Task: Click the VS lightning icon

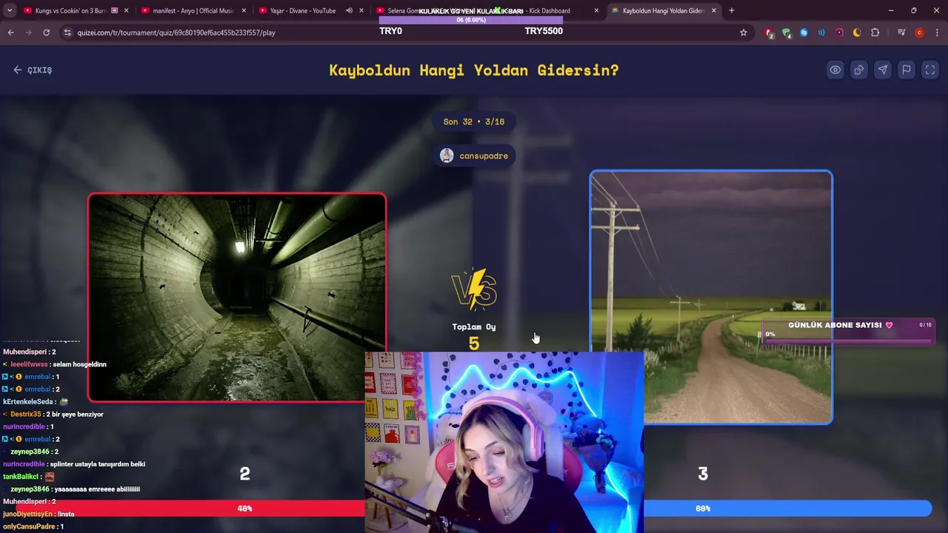Action: pyautogui.click(x=474, y=289)
